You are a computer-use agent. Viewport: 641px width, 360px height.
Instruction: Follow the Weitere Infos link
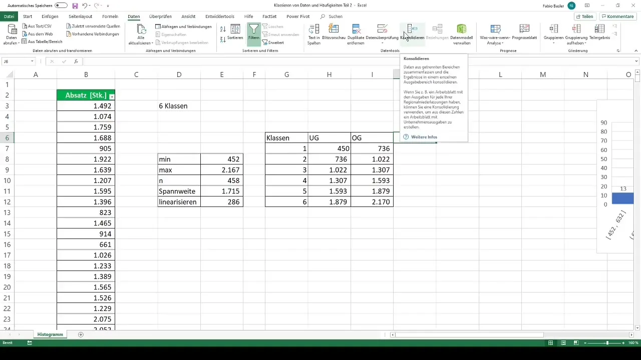424,137
